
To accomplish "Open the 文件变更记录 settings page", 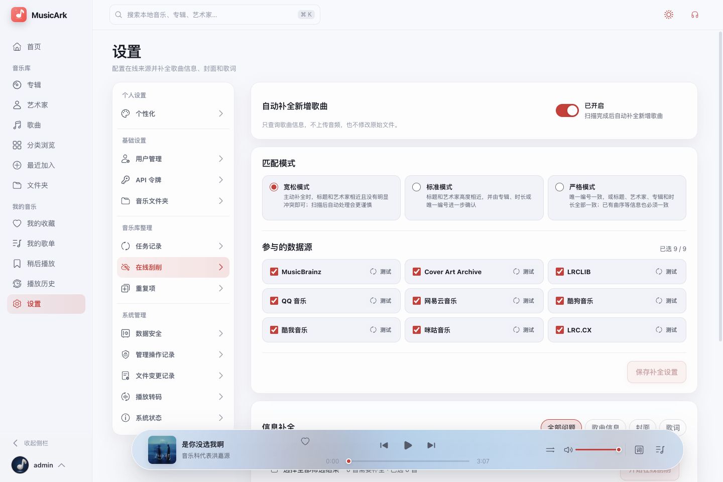I will point(173,376).
